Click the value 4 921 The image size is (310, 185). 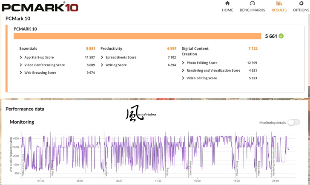pyautogui.click(x=253, y=70)
